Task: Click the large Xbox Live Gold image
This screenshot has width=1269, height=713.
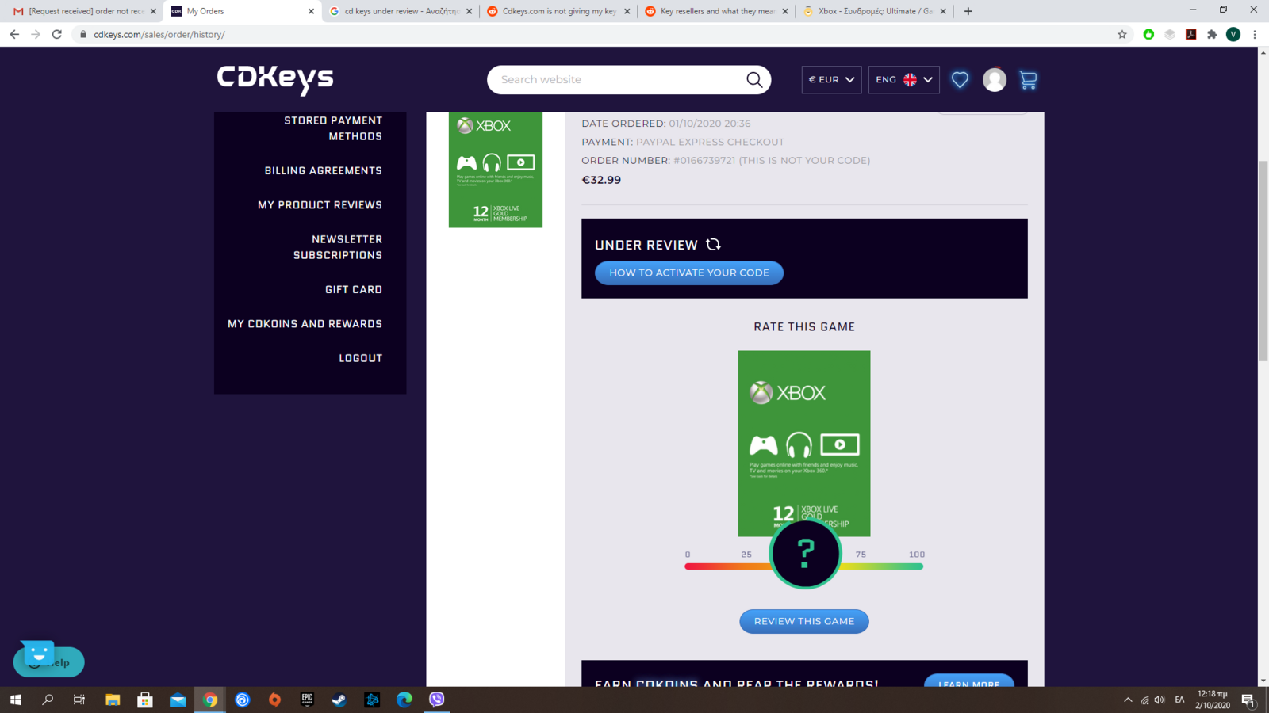Action: tap(804, 444)
